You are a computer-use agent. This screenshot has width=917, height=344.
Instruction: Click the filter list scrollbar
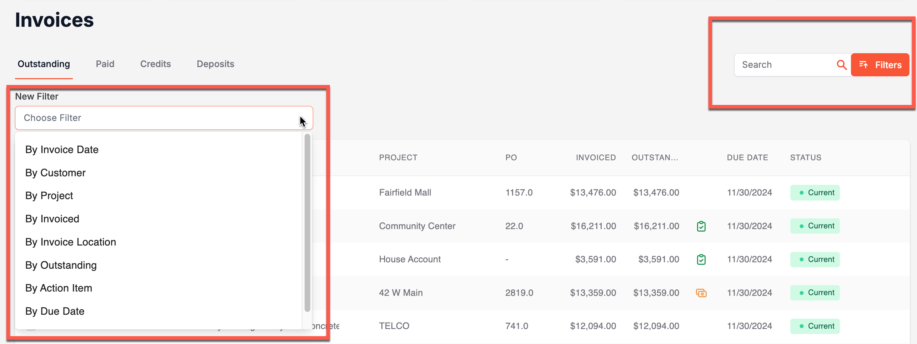click(307, 223)
